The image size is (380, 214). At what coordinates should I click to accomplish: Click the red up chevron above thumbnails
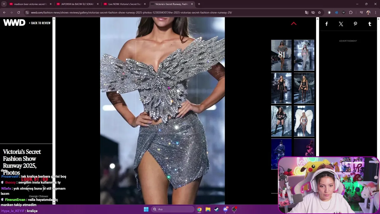tap(294, 23)
